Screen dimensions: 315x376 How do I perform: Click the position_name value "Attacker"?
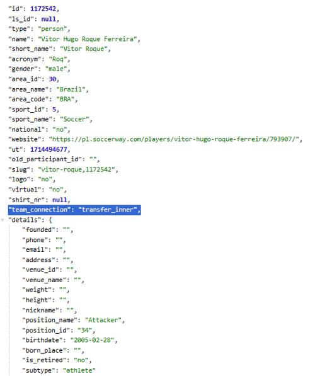click(x=103, y=321)
